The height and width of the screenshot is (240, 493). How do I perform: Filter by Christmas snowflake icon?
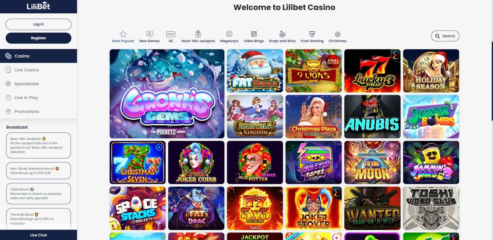pos(337,34)
